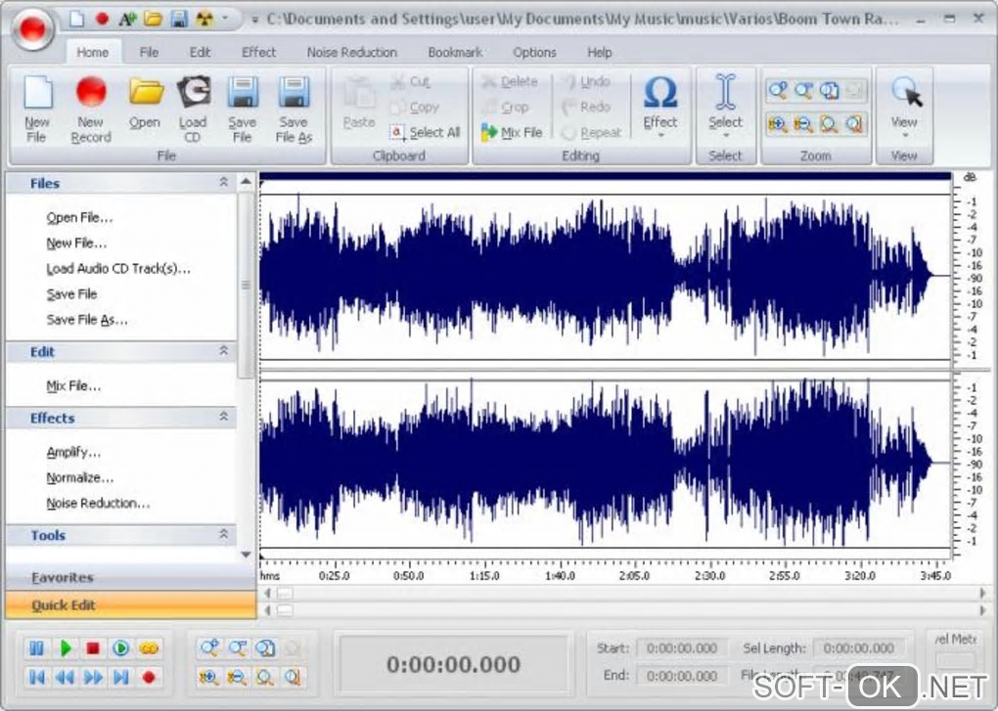Image resolution: width=998 pixels, height=711 pixels.
Task: Expand the Tools section in sidebar
Action: point(223,535)
